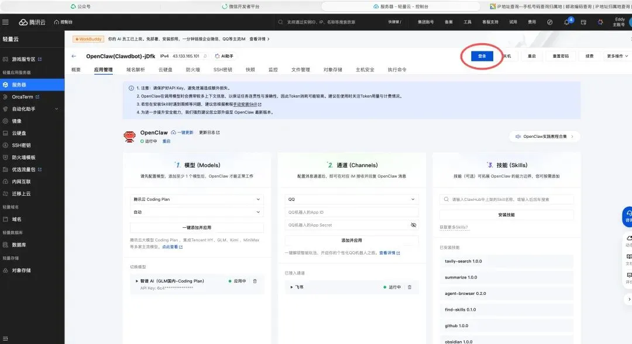Image resolution: width=632 pixels, height=344 pixels.
Task: Open the 自动 model version dropdown
Action: click(197, 212)
